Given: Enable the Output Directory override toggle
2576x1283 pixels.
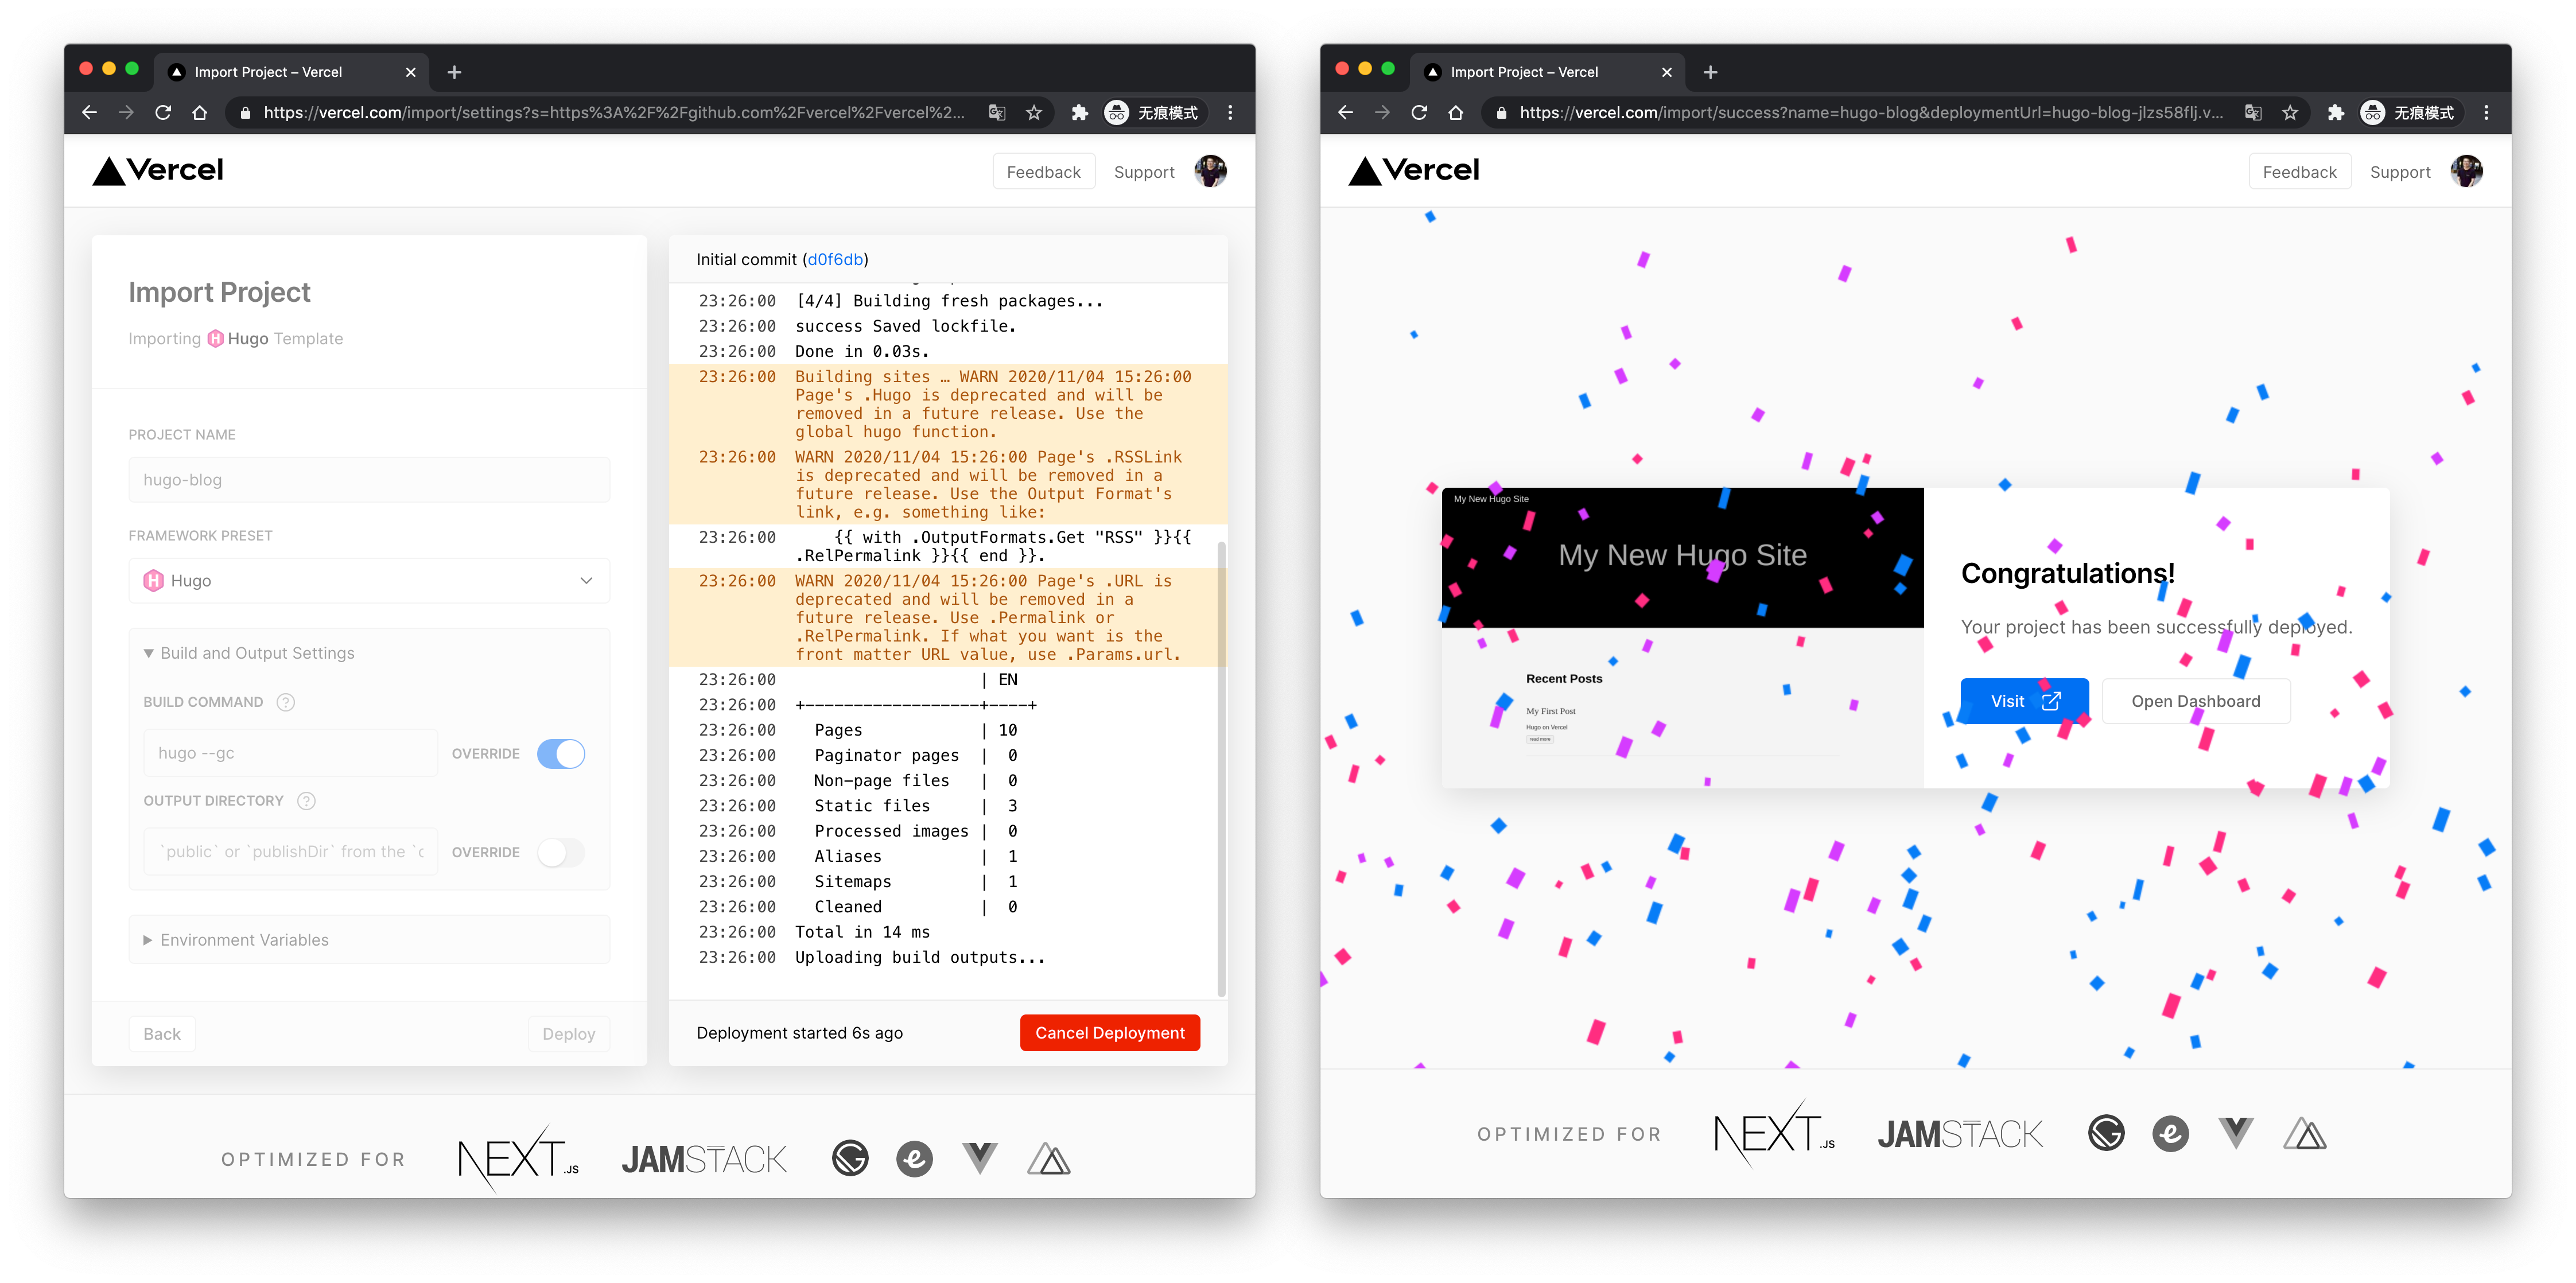Looking at the screenshot, I should coord(561,852).
